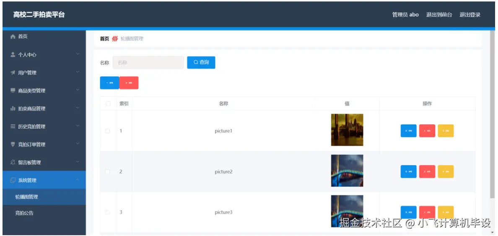Screen dimensions: 498x236
Task: Click 退出登录 in the top bar
Action: [x=470, y=15]
